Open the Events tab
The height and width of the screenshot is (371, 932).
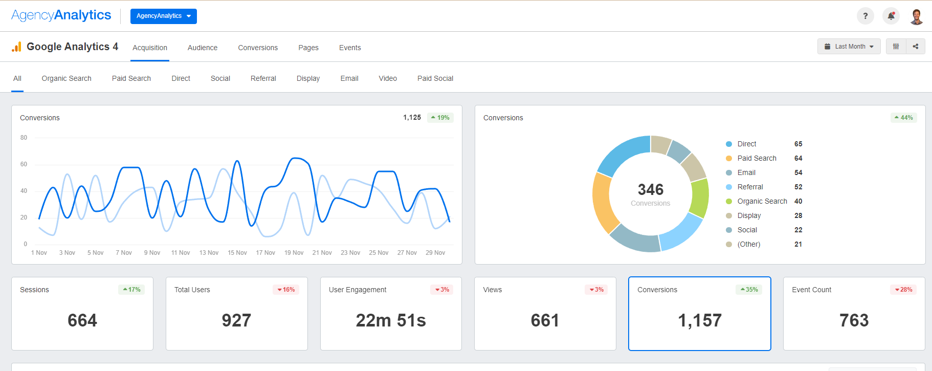pyautogui.click(x=350, y=48)
